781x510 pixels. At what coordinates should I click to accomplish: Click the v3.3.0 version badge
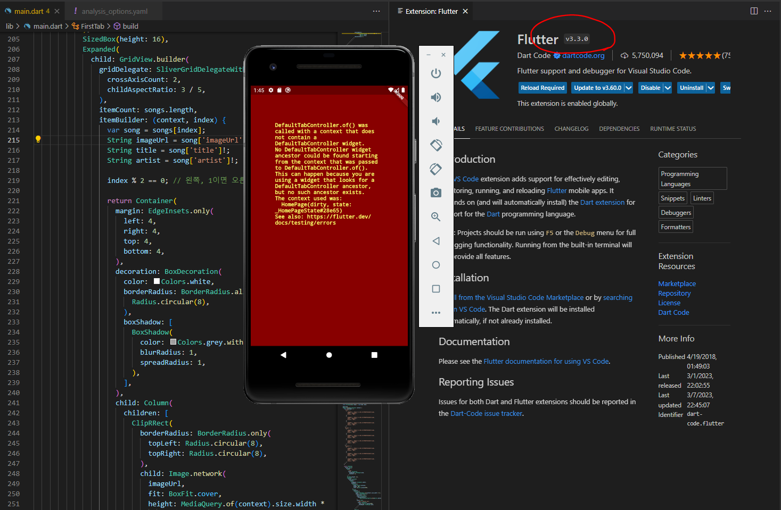[x=577, y=39]
